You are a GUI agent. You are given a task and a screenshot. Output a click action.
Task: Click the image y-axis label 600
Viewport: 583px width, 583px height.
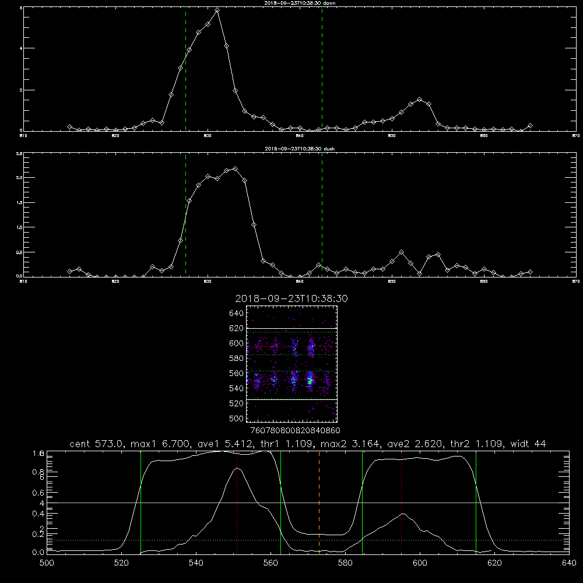[x=237, y=343]
